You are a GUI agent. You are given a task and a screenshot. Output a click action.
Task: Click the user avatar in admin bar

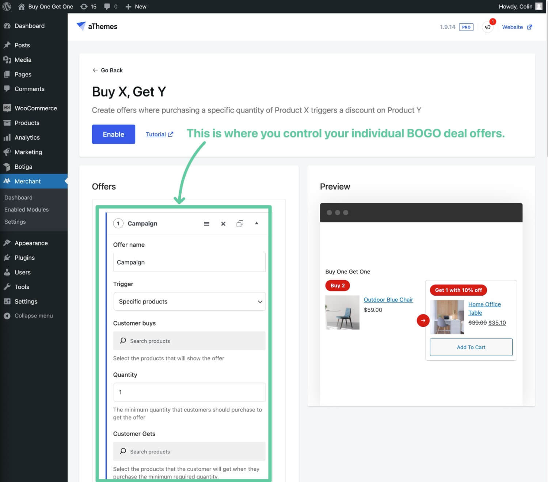tap(539, 7)
